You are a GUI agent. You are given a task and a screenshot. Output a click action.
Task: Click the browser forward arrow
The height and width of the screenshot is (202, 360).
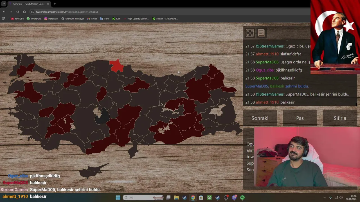pyautogui.click(x=11, y=12)
